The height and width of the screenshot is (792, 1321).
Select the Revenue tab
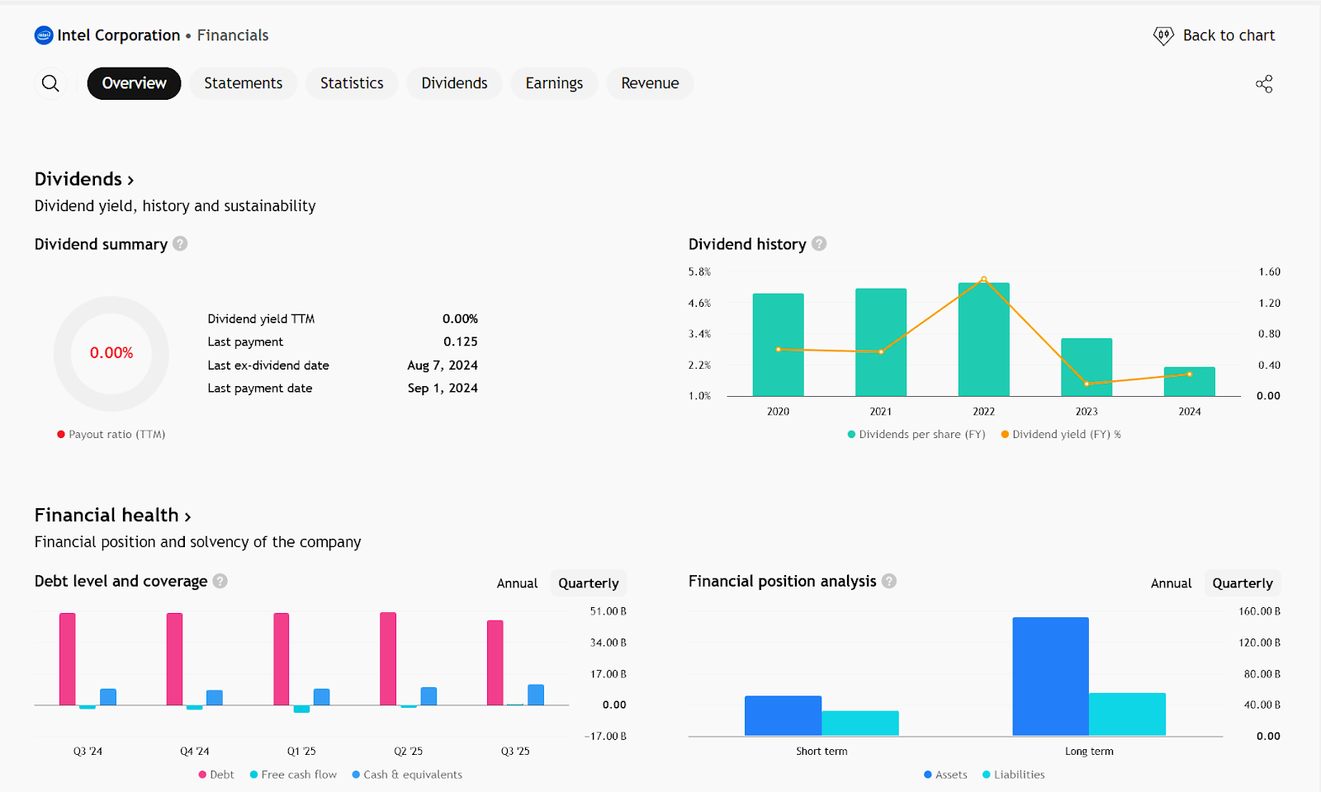pyautogui.click(x=650, y=83)
